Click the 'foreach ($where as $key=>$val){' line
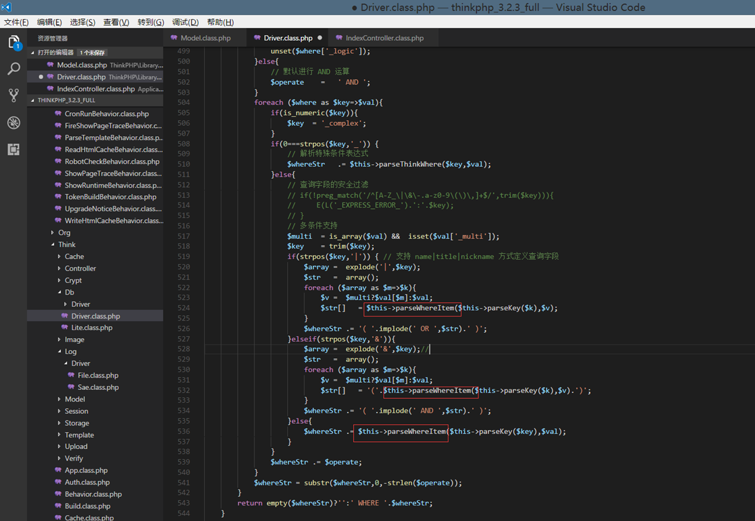755x521 pixels. click(x=318, y=103)
